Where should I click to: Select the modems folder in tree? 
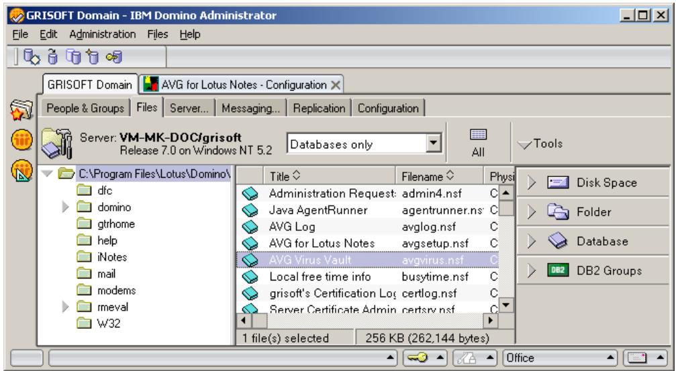point(116,290)
